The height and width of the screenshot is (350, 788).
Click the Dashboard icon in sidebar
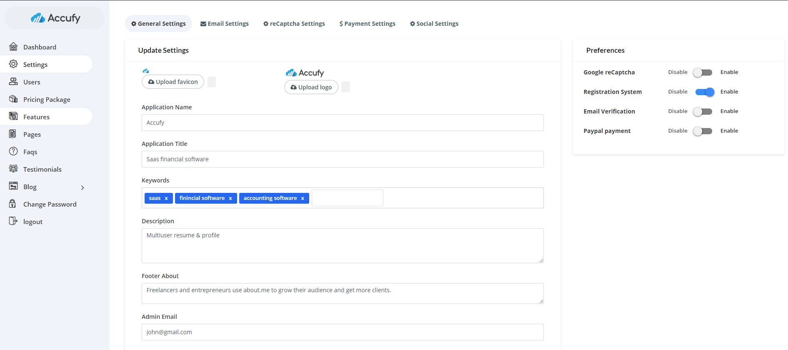pos(13,47)
